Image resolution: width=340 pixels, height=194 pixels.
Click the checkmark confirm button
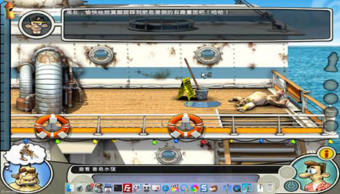coord(285,172)
